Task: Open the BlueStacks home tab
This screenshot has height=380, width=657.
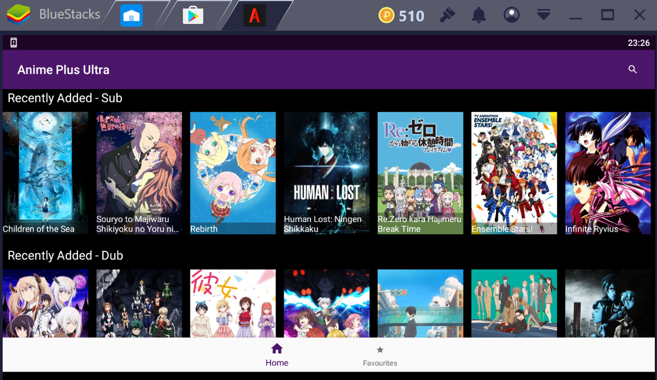Action: [x=131, y=15]
